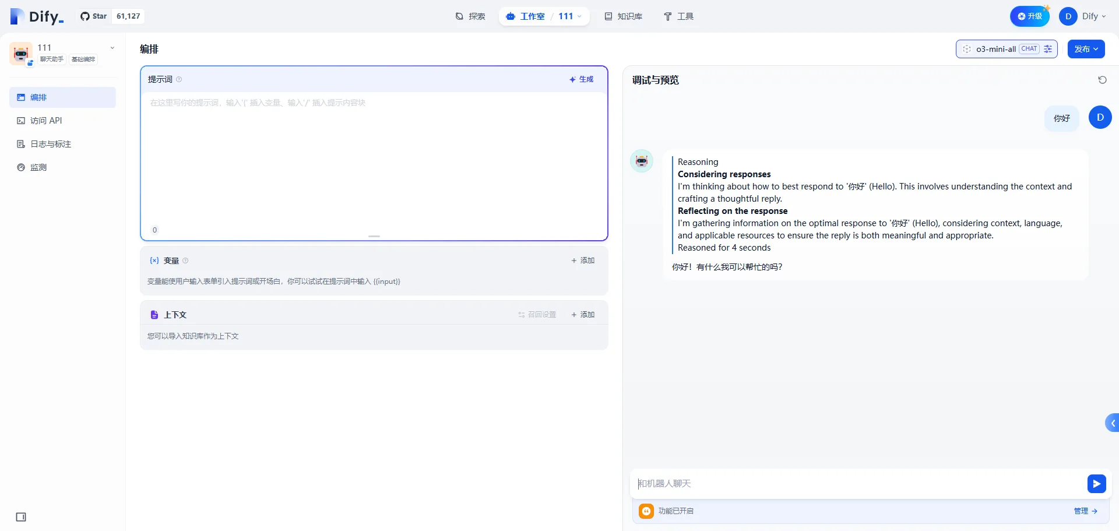This screenshot has width=1119, height=531.
Task: Add a new variable with 添加
Action: tap(583, 261)
